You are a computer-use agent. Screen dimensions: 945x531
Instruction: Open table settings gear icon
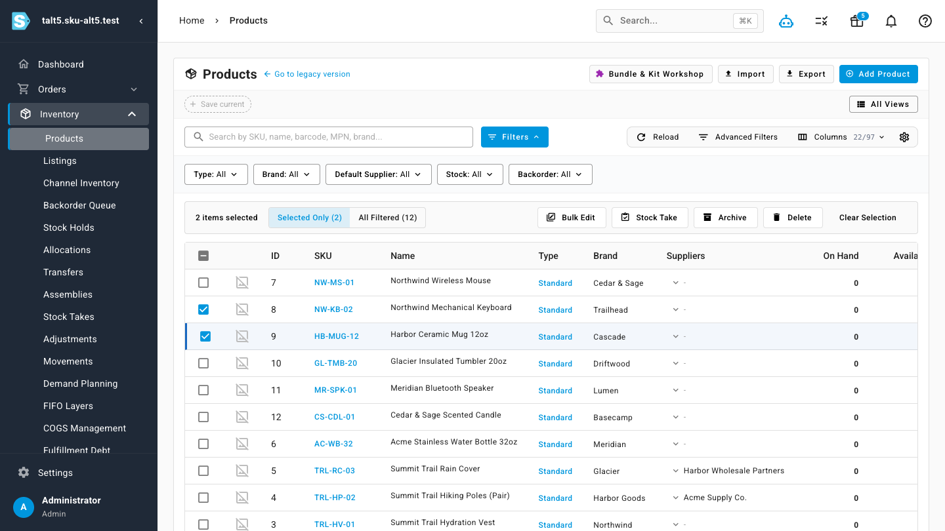click(x=904, y=137)
